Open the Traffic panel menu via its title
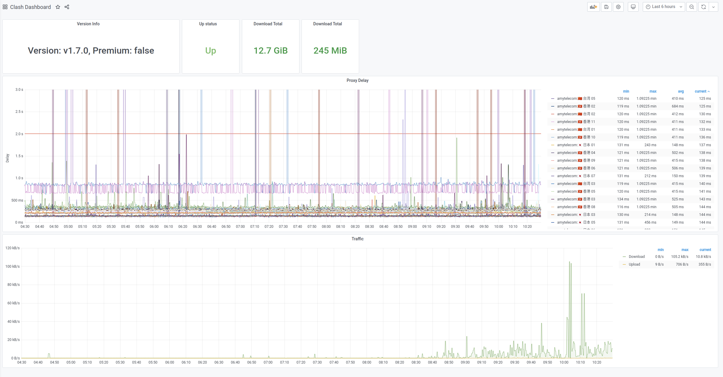The height and width of the screenshot is (377, 723). pos(357,239)
